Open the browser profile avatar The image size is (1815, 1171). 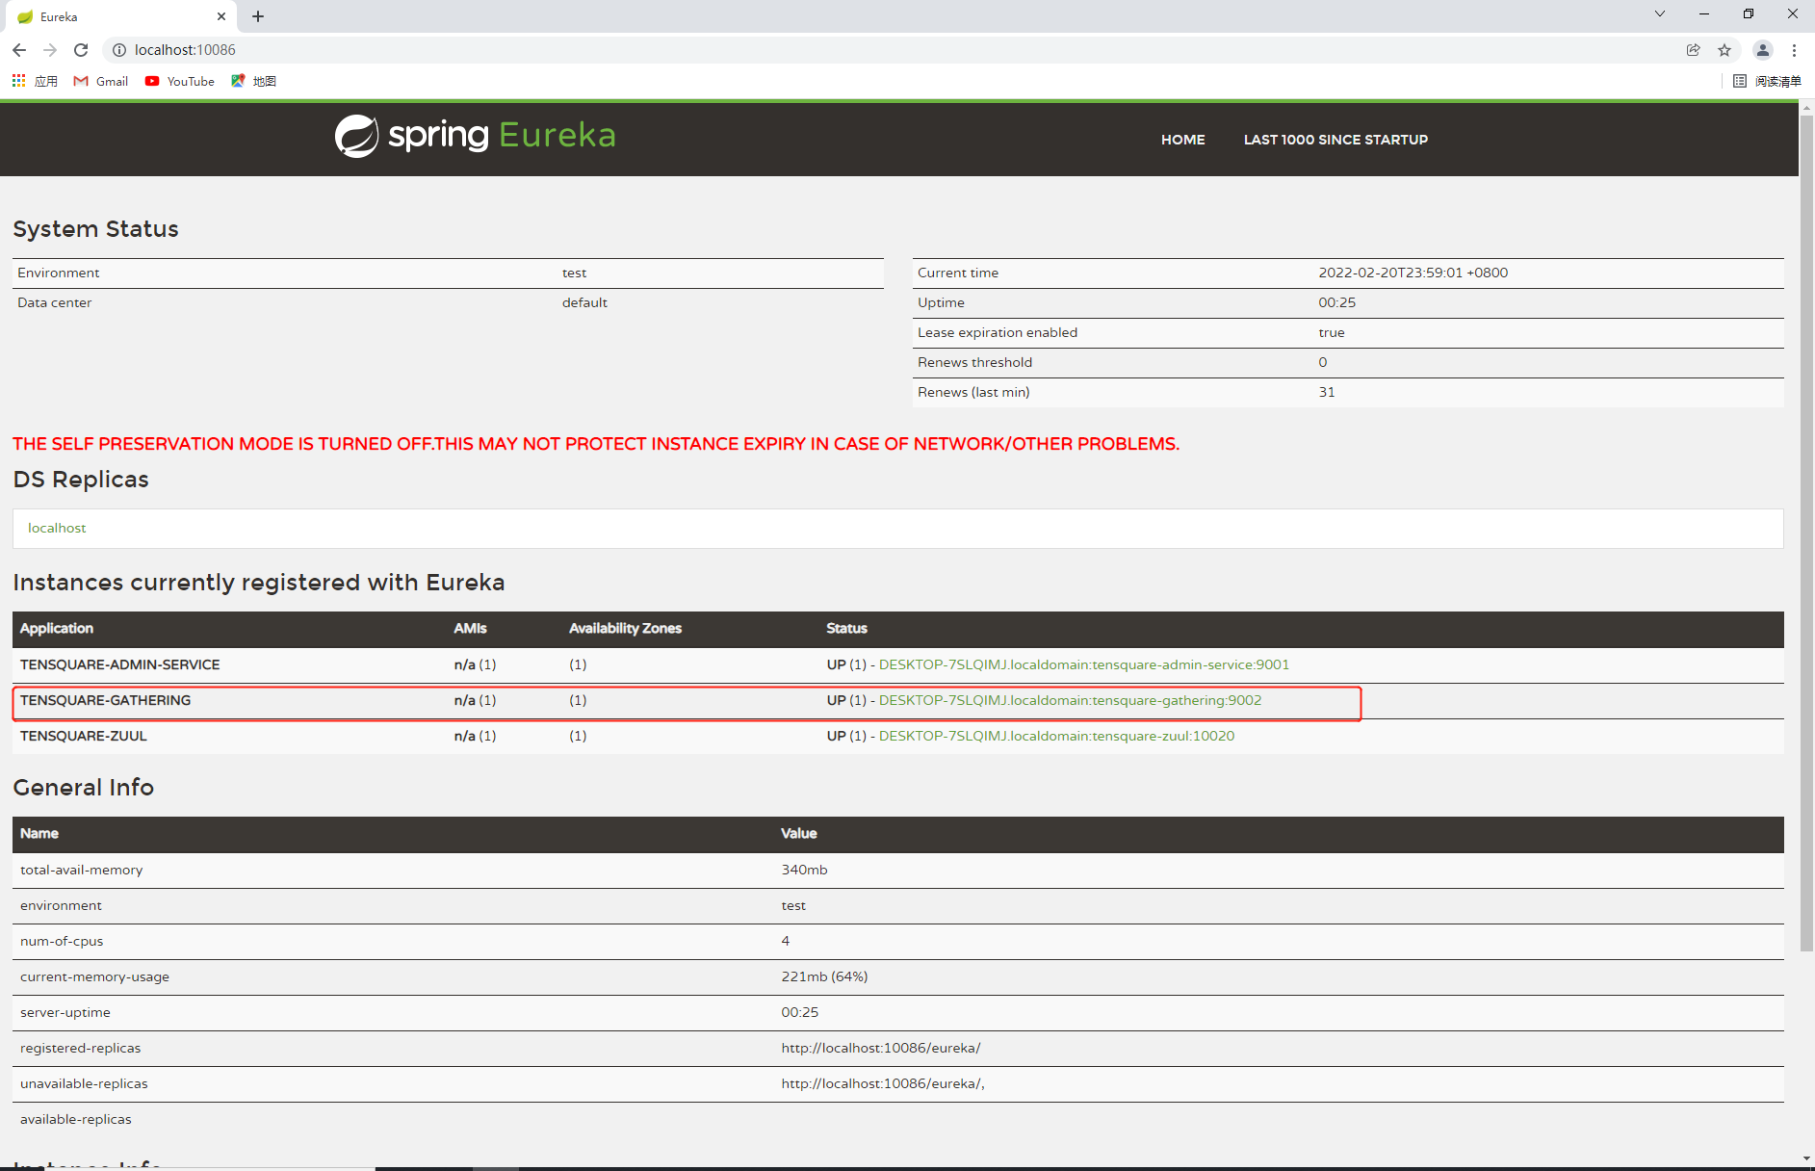click(1763, 50)
